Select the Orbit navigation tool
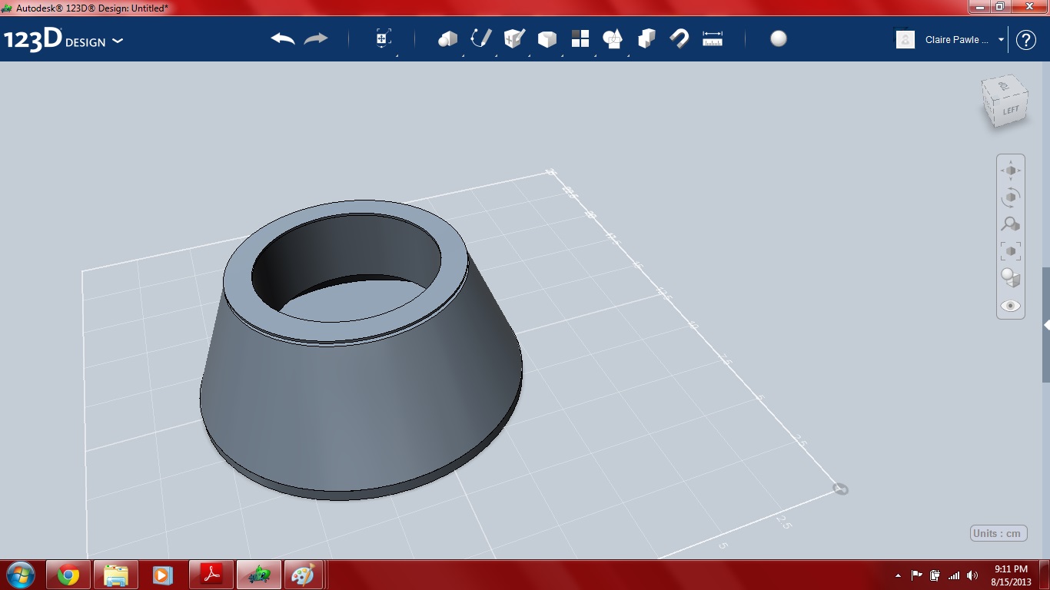 tap(1011, 197)
